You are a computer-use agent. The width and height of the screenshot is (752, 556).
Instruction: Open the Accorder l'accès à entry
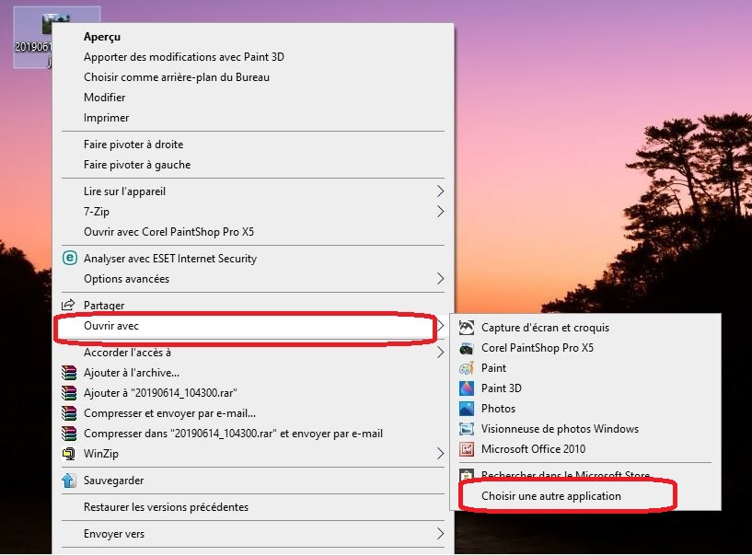(253, 353)
